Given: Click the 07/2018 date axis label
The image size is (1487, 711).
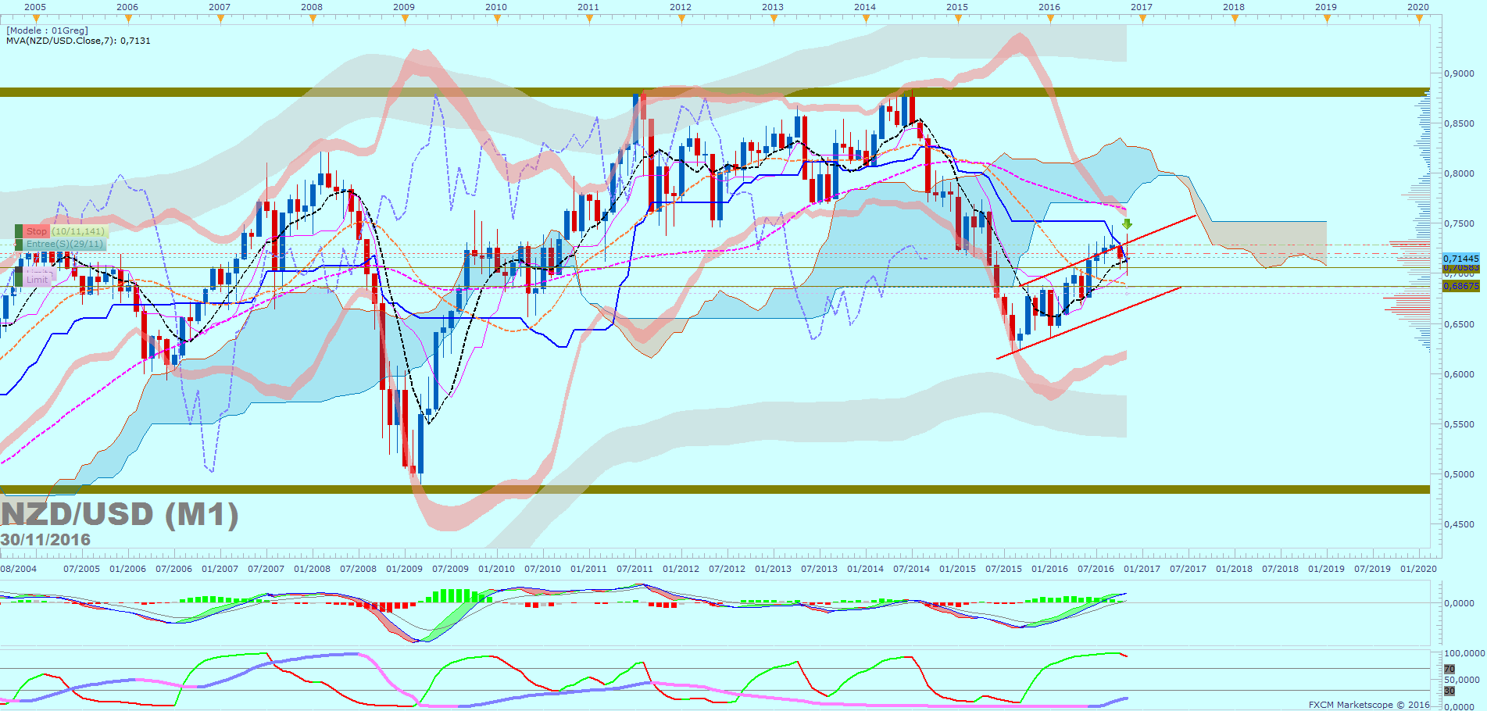Looking at the screenshot, I should (1280, 569).
